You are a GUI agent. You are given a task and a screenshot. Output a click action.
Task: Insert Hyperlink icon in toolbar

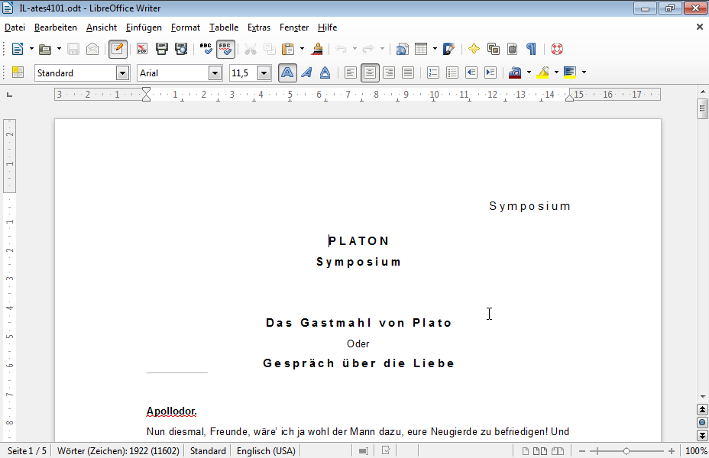pyautogui.click(x=402, y=49)
